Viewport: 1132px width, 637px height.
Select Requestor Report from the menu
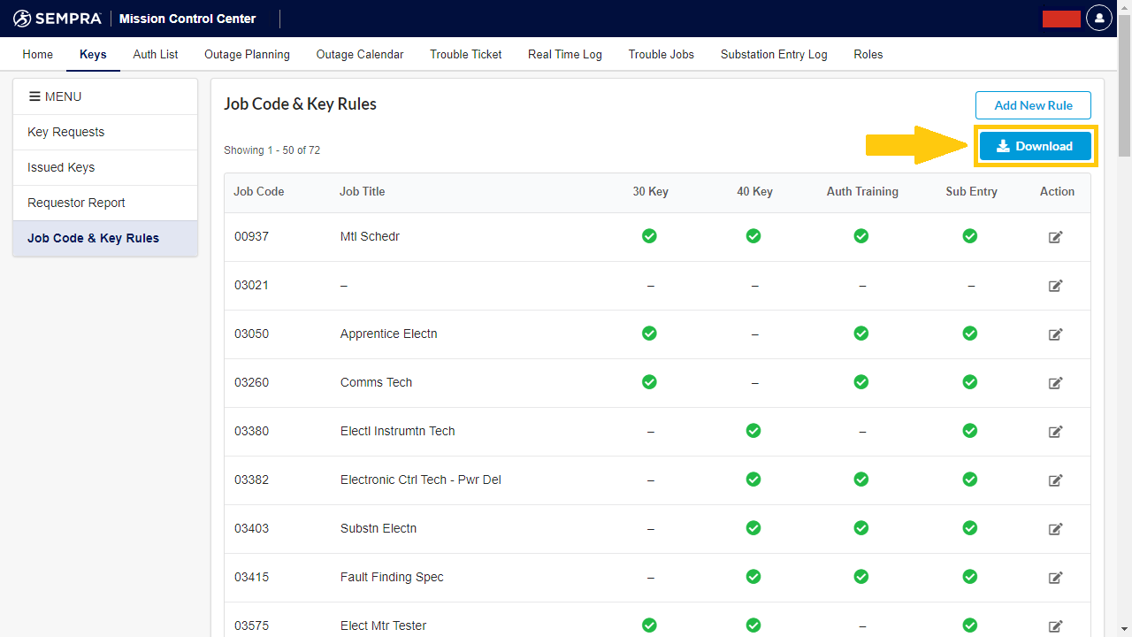pyautogui.click(x=77, y=203)
